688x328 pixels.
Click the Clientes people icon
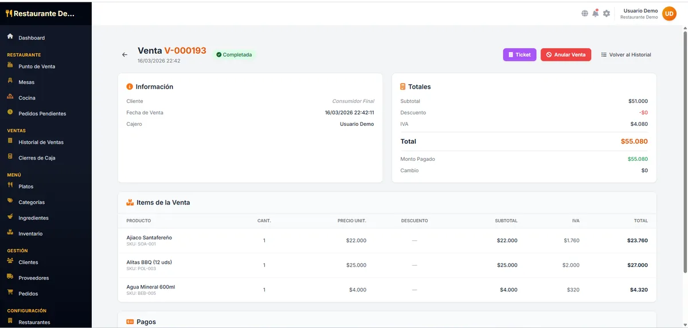[x=10, y=262]
